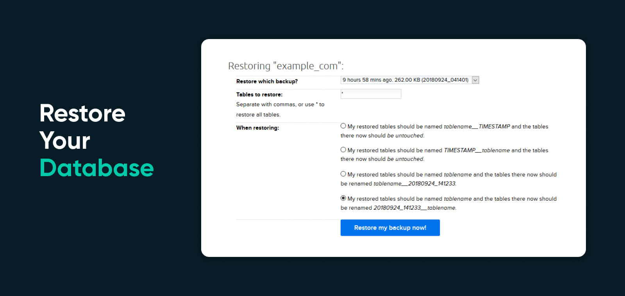Open the 'Restore which backup?' dropdown

[405, 80]
